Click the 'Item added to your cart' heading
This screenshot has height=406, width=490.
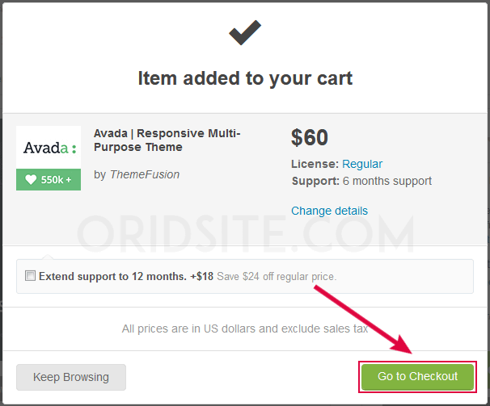click(245, 78)
